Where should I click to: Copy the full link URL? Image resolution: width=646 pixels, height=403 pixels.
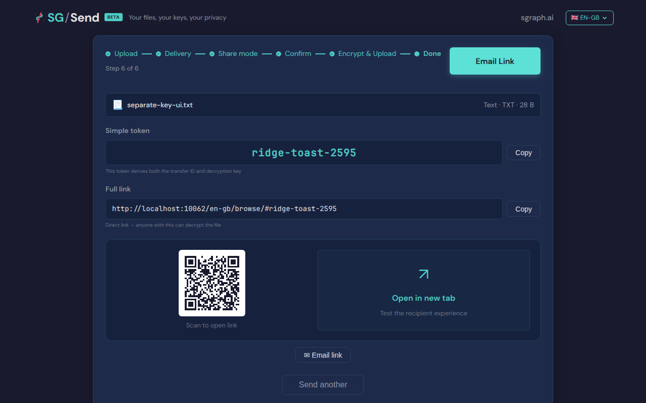(523, 209)
